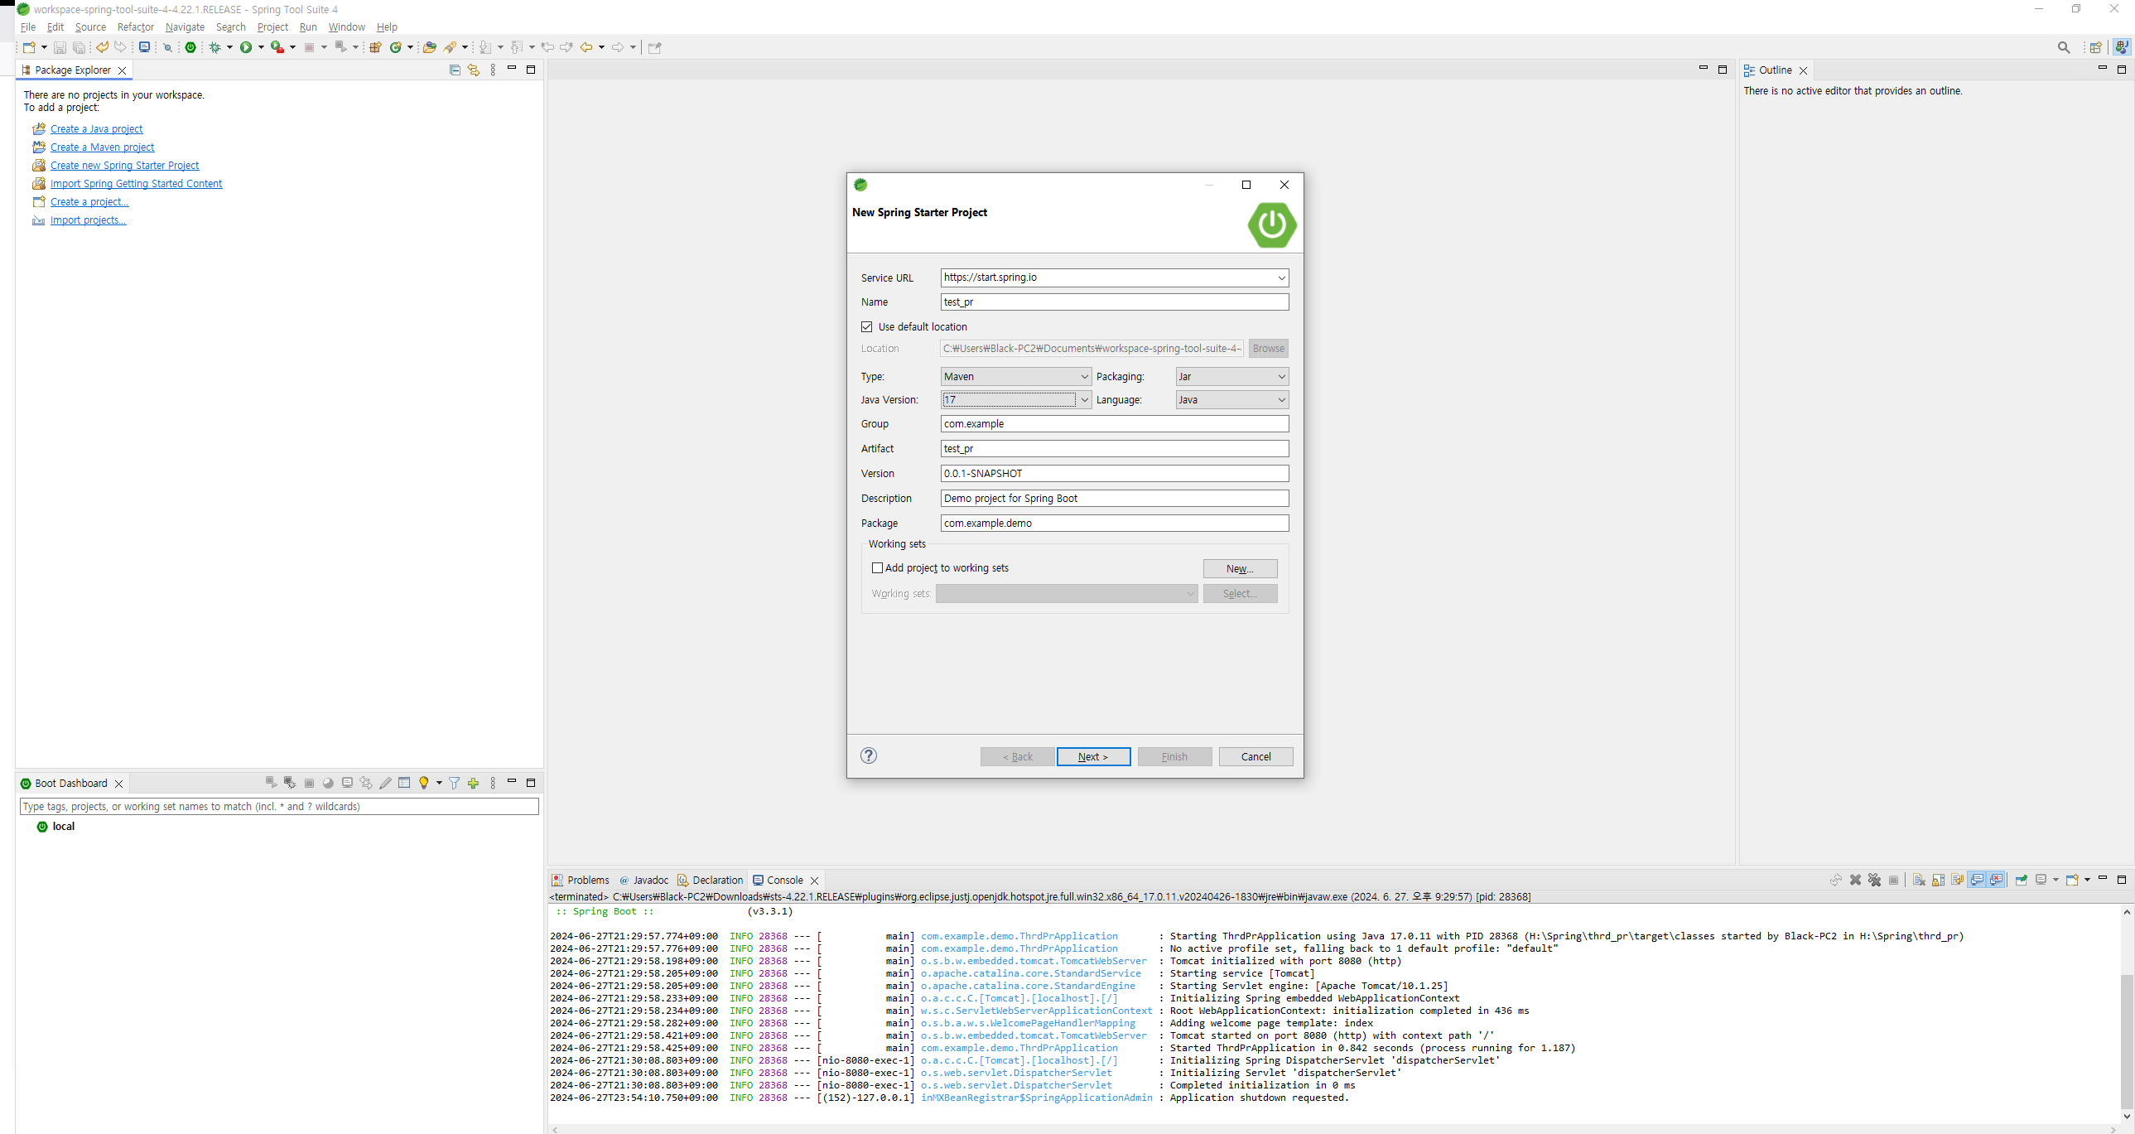Click the toolbar search magnifier icon
The image size is (2135, 1134).
point(2063,47)
